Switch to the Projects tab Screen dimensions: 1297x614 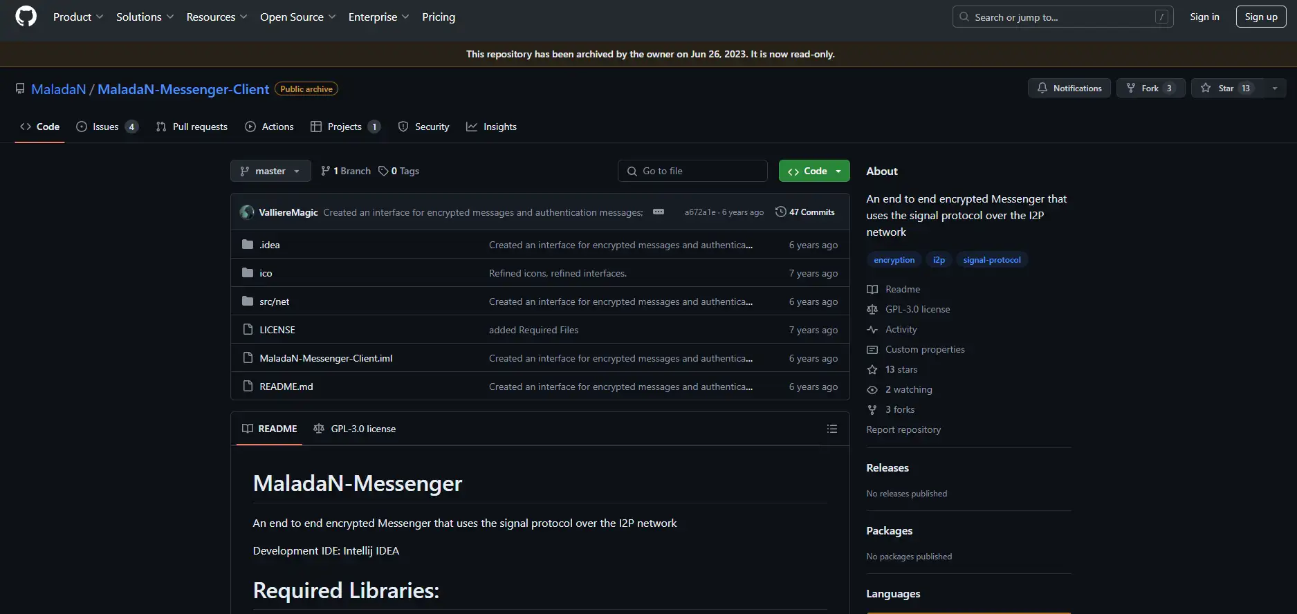coord(345,127)
